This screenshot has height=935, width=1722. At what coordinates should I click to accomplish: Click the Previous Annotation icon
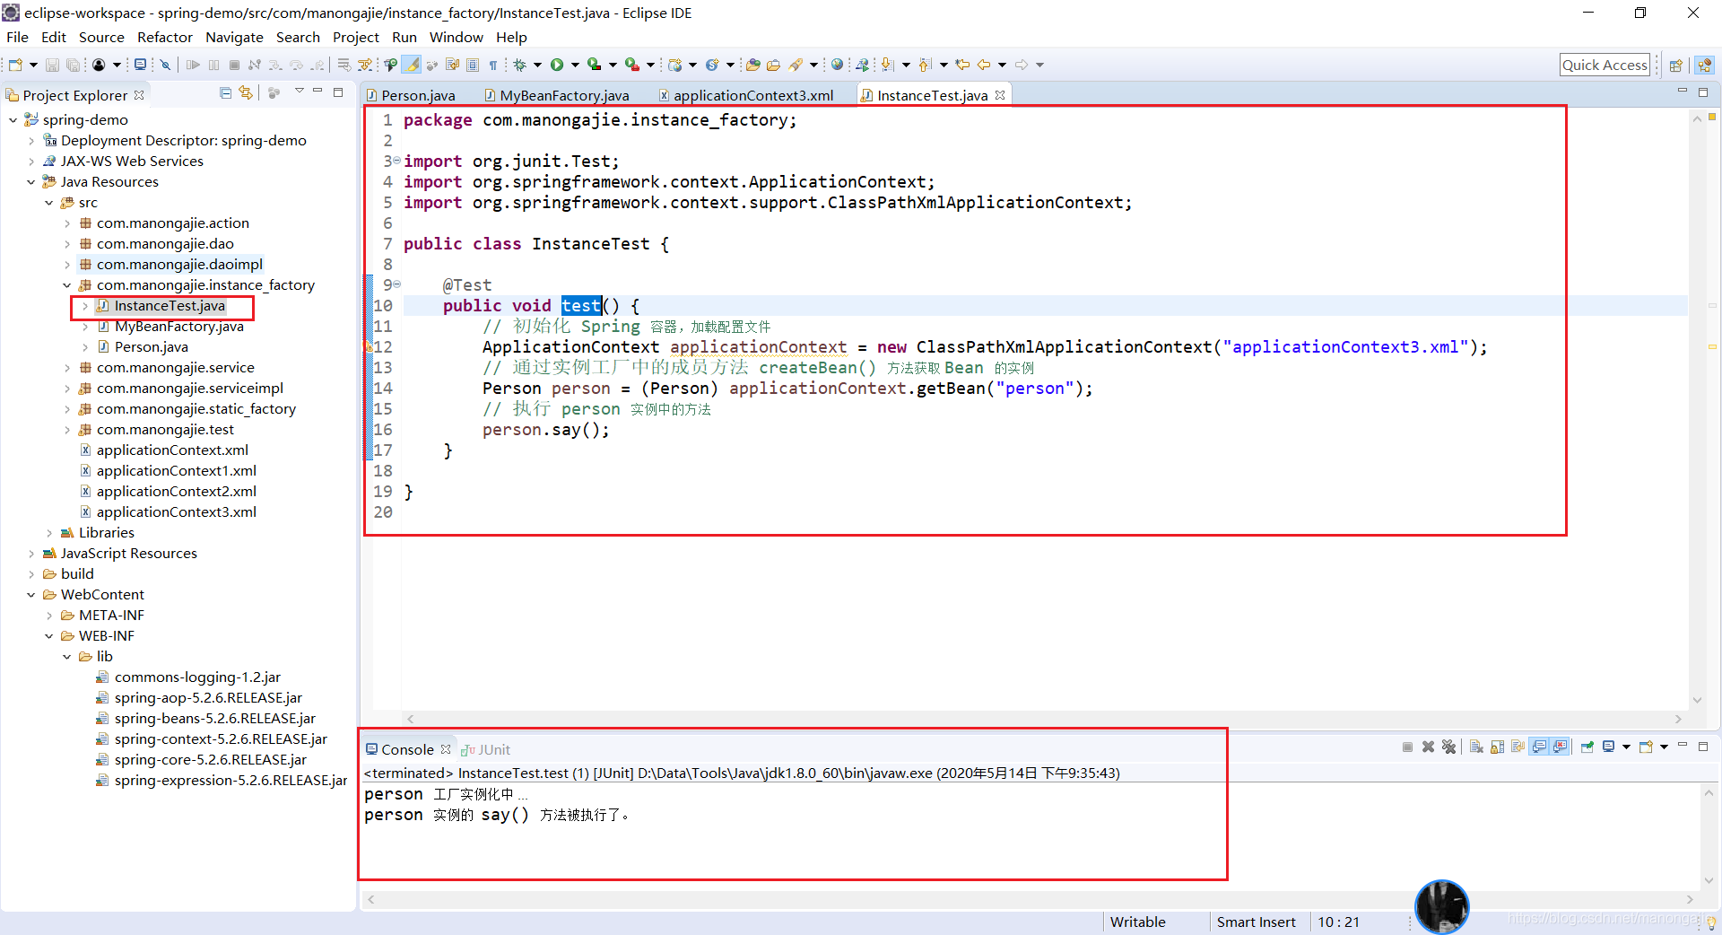pyautogui.click(x=925, y=65)
